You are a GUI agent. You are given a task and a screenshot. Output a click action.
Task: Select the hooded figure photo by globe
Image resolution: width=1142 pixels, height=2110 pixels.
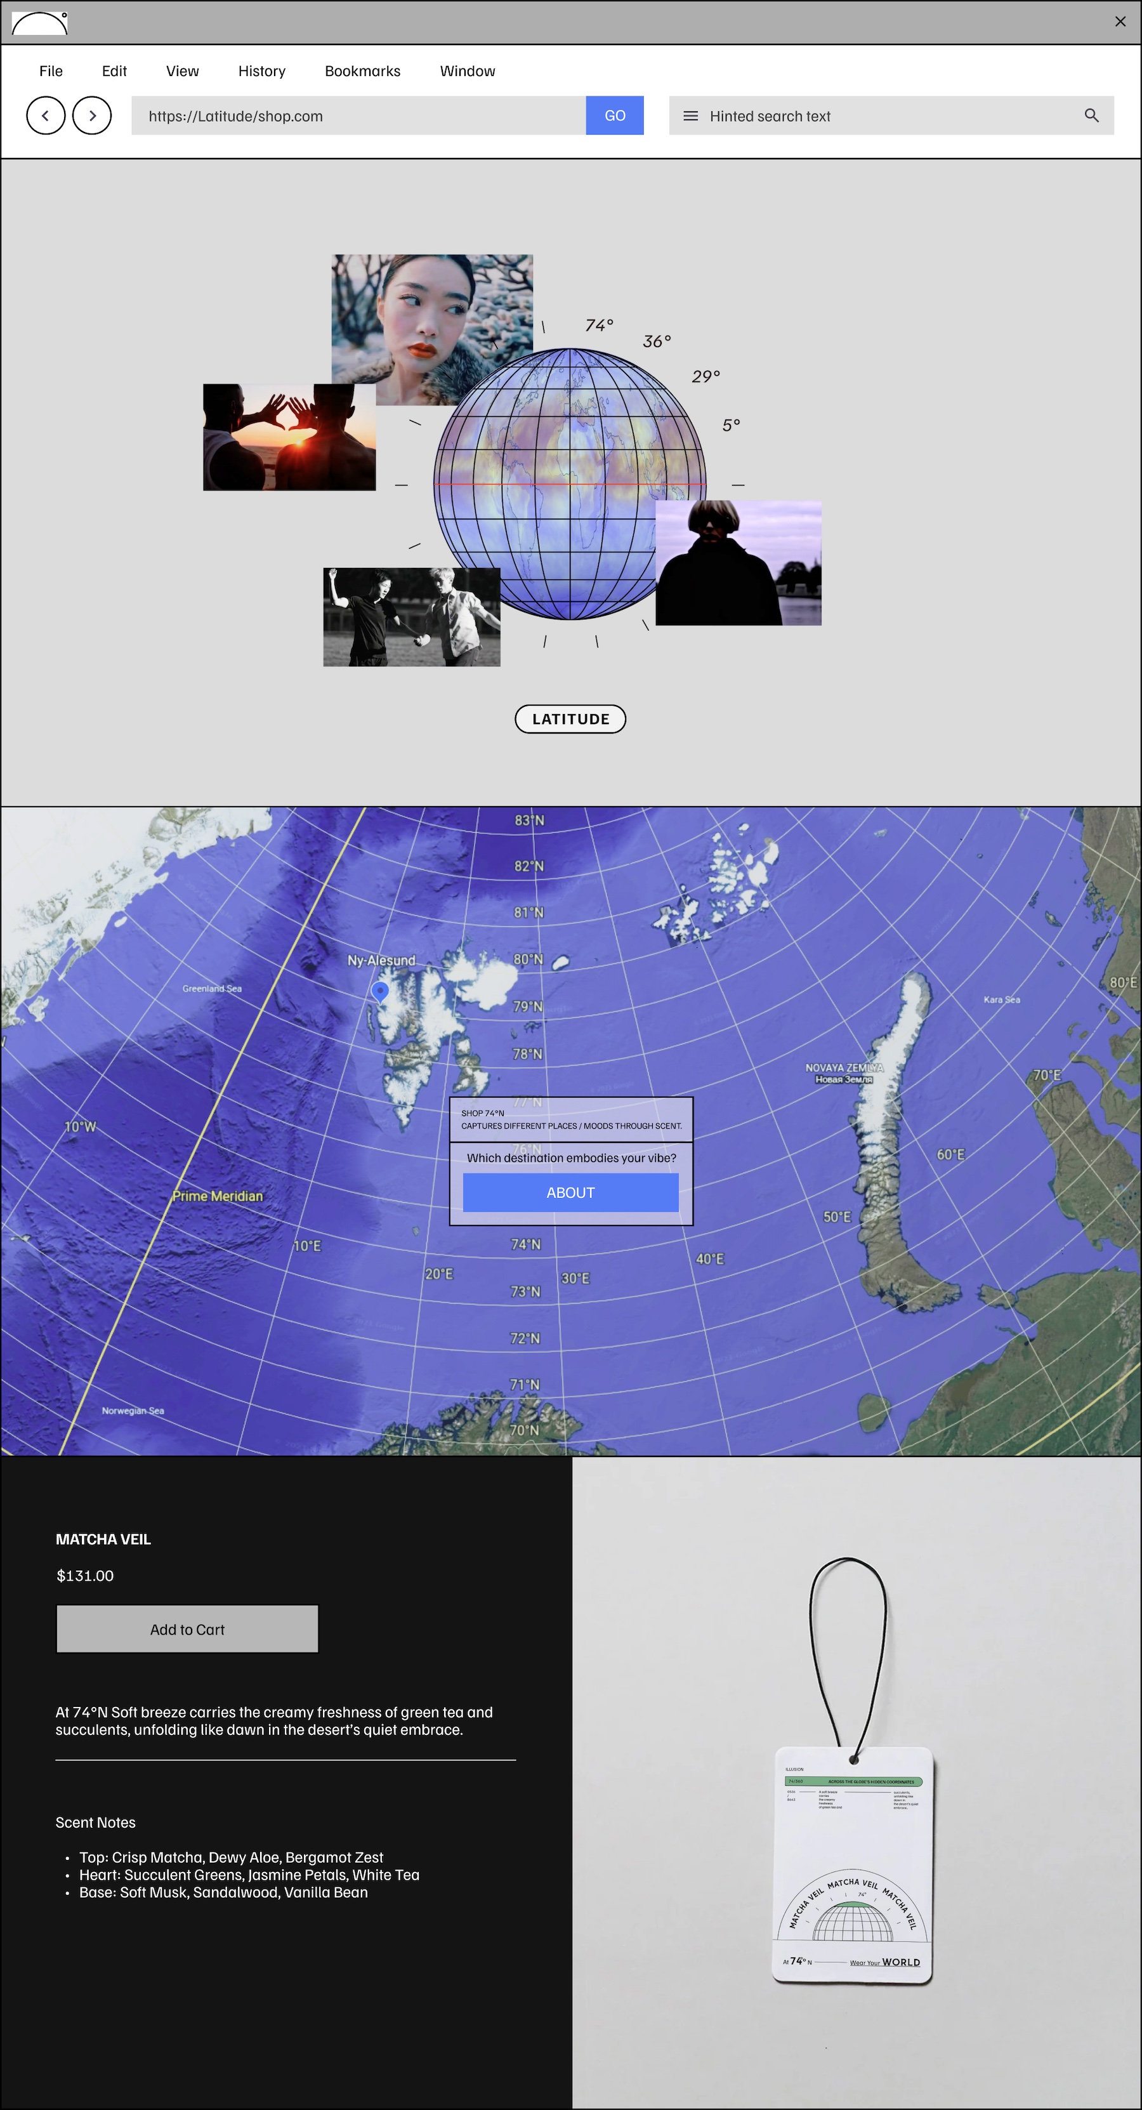point(738,564)
